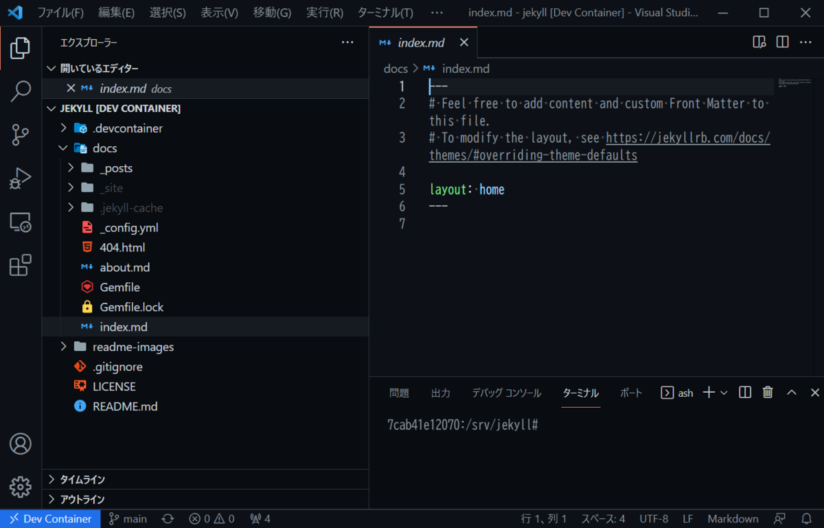824x528 pixels.
Task: Open the Search view in activity bar
Action: (x=21, y=91)
